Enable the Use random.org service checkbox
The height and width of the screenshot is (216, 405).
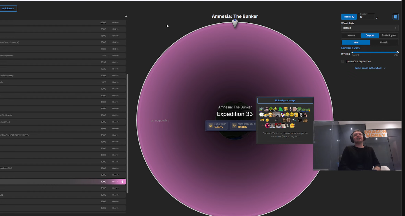(343, 61)
